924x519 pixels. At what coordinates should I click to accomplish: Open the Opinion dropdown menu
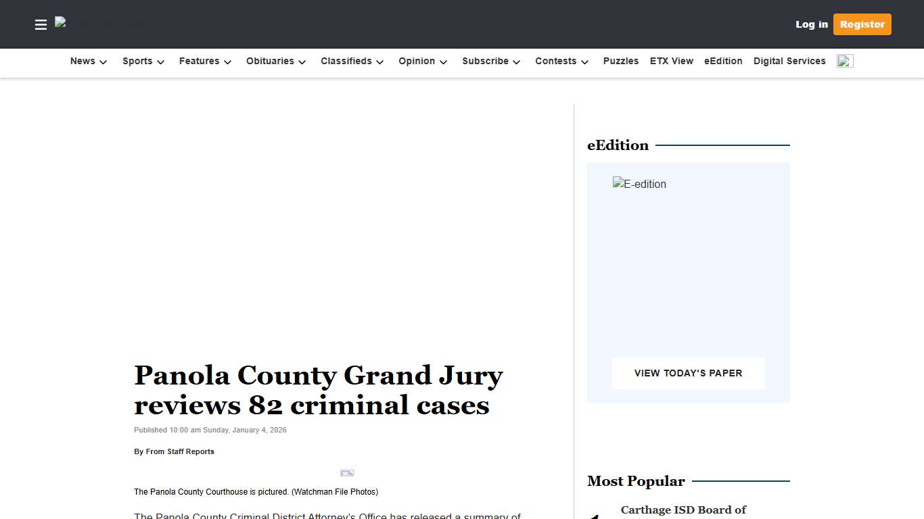(x=422, y=61)
